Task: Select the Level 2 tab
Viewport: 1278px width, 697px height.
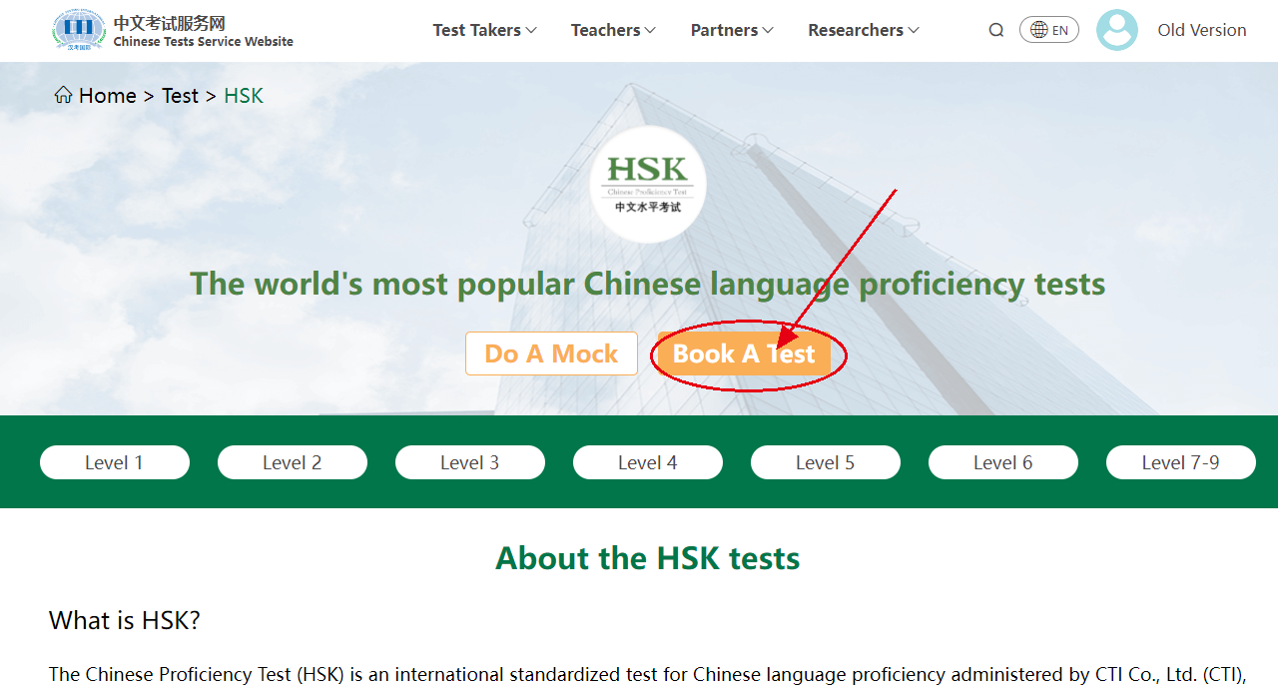Action: pos(293,462)
